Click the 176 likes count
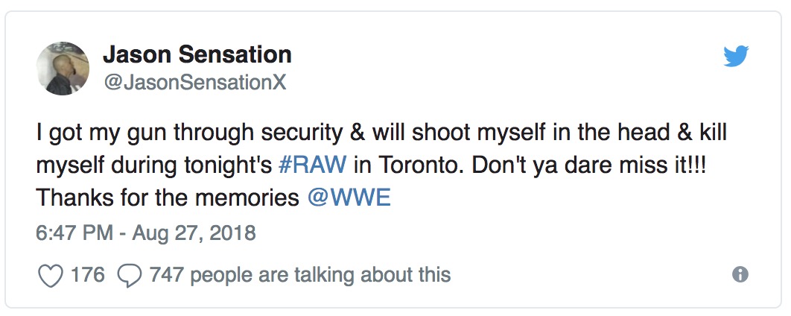 pyautogui.click(x=88, y=275)
